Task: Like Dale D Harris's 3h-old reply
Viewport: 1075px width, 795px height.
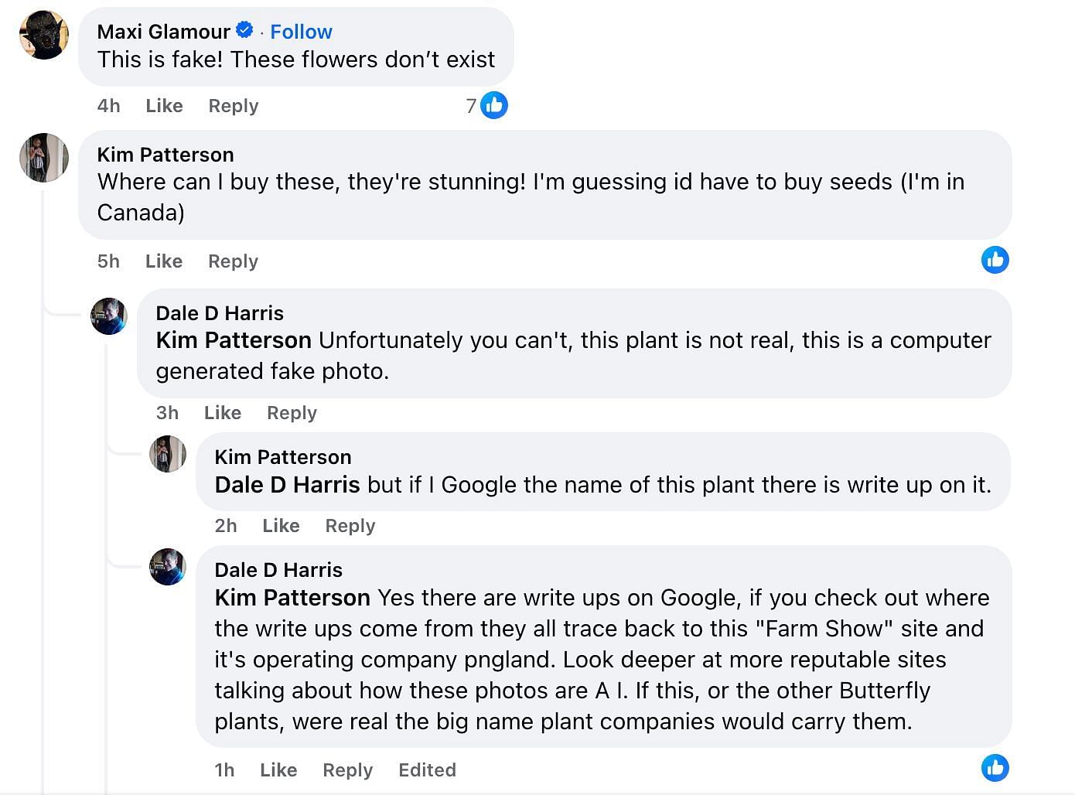Action: point(223,413)
